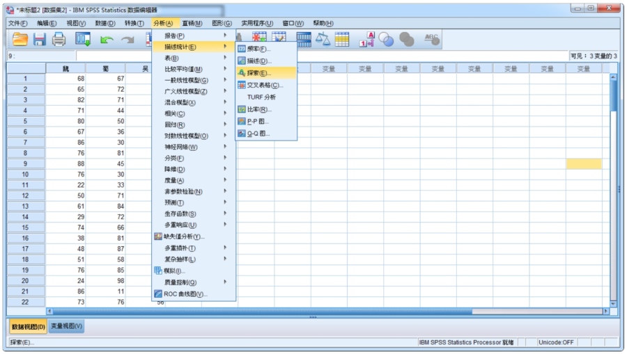Open the 数据(D) menu
The height and width of the screenshot is (354, 627).
click(x=105, y=23)
